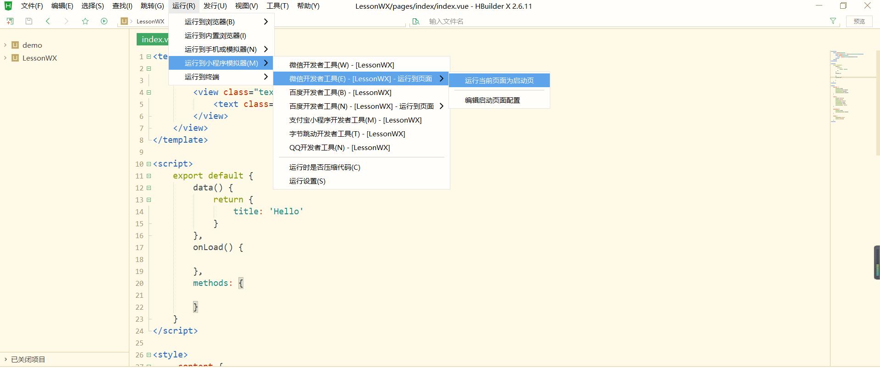The image size is (880, 368).
Task: Click the bookmark star icon
Action: coord(85,21)
